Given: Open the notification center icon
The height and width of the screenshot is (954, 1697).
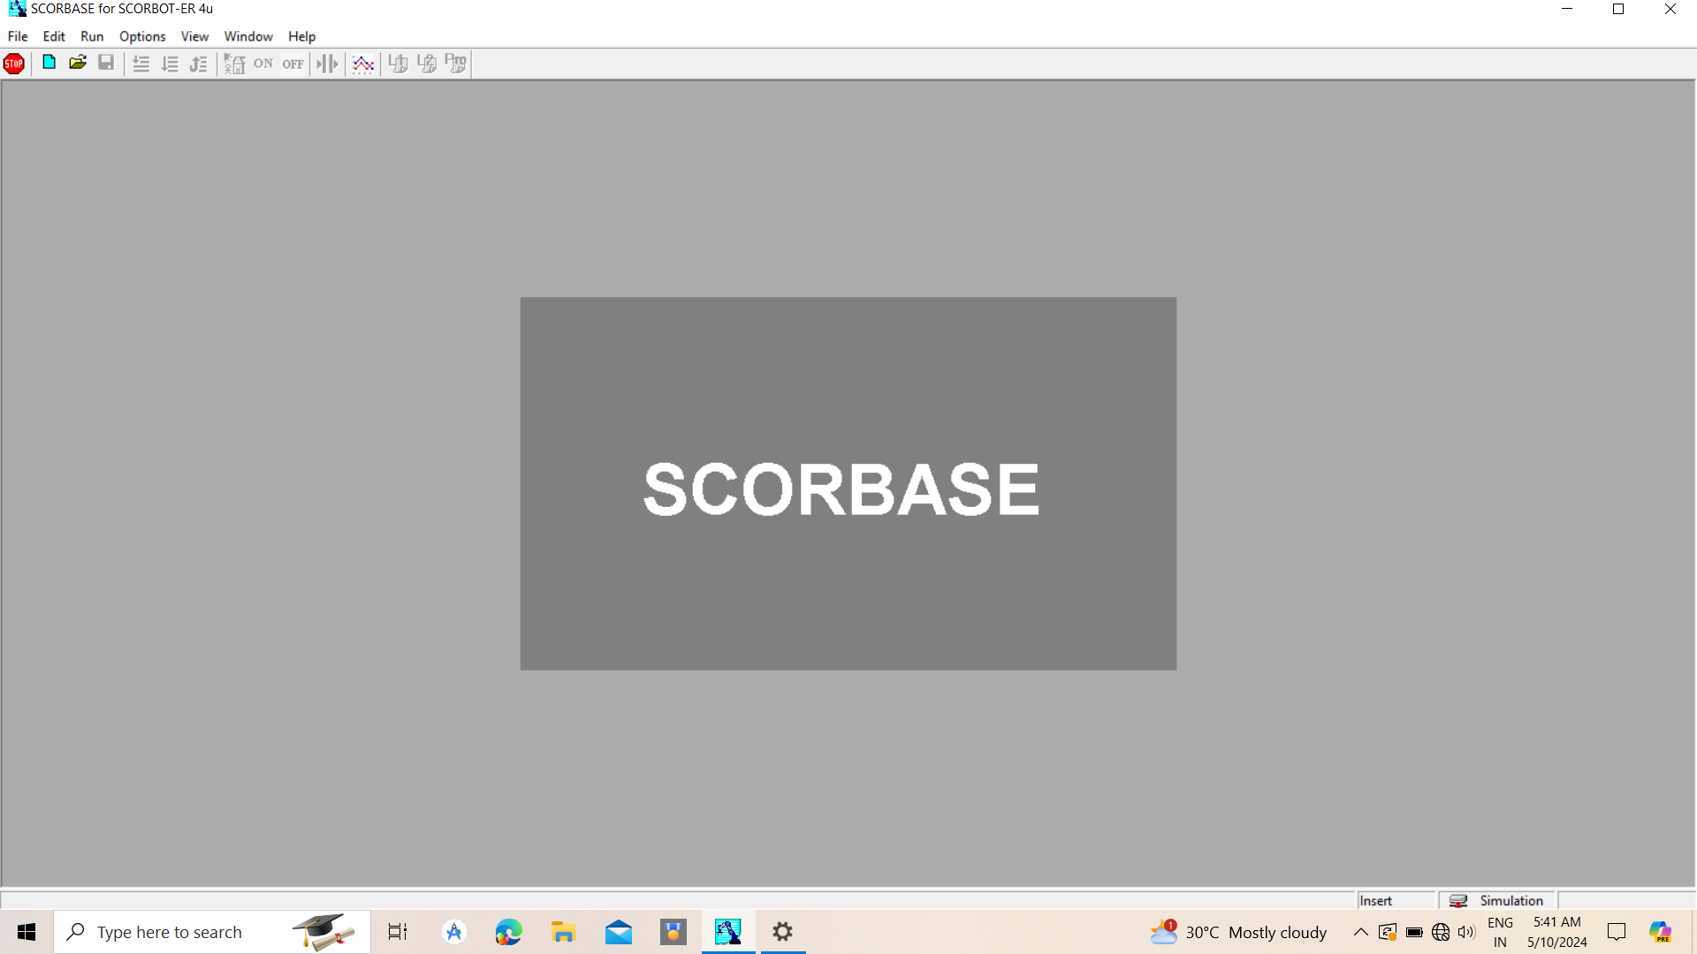Looking at the screenshot, I should (x=1617, y=932).
